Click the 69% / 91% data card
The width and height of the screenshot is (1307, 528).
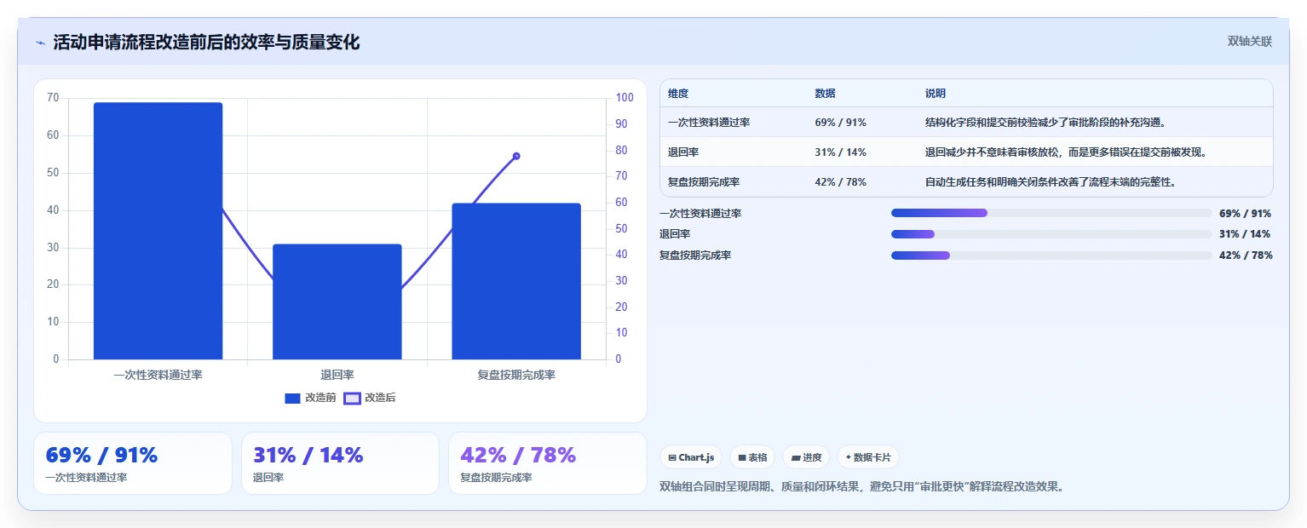tap(133, 463)
